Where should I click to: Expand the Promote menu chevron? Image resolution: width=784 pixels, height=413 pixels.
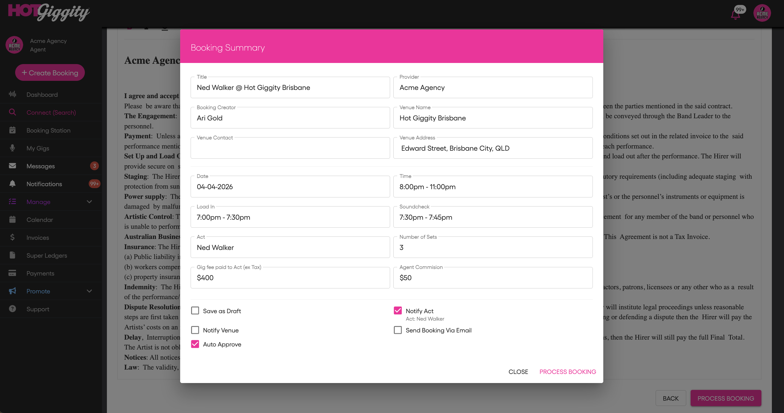point(89,291)
